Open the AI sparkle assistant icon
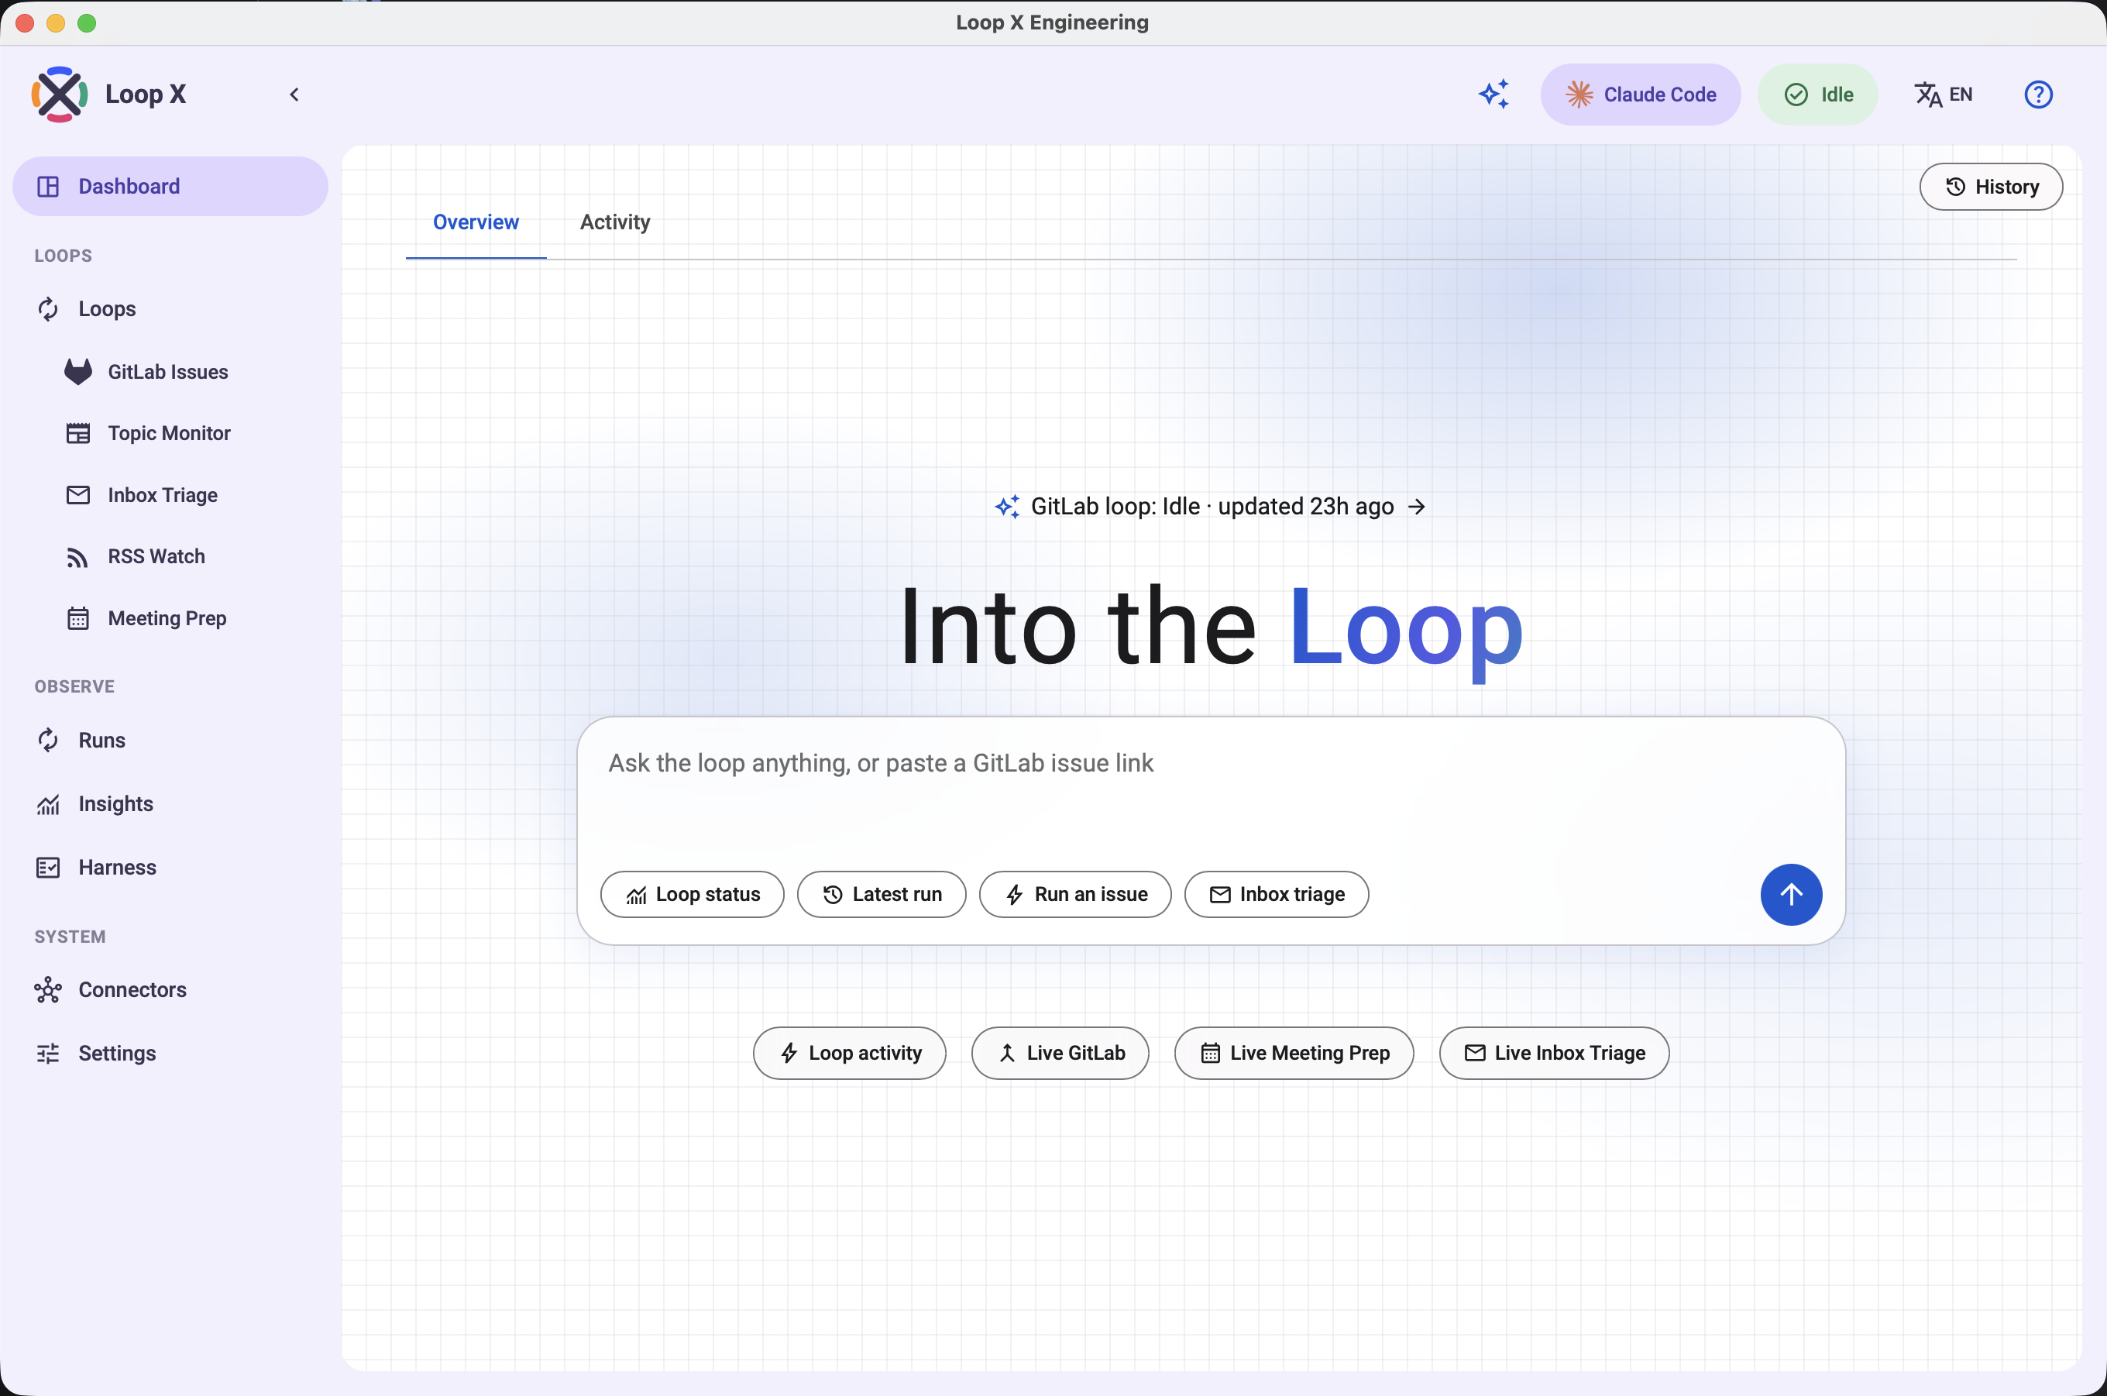 [x=1493, y=95]
